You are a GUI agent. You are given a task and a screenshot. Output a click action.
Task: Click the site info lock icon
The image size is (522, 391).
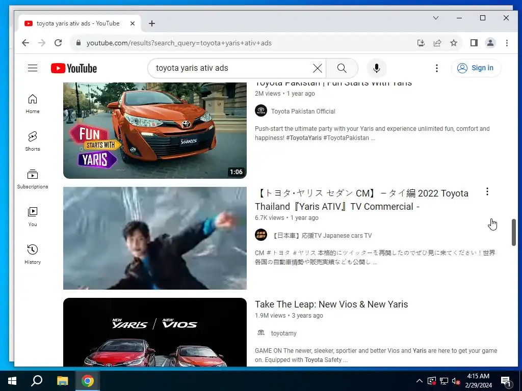(79, 43)
